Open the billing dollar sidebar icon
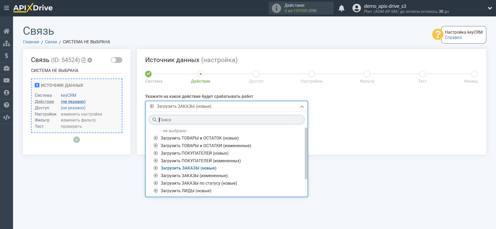496x229 pixels. pyautogui.click(x=7, y=56)
